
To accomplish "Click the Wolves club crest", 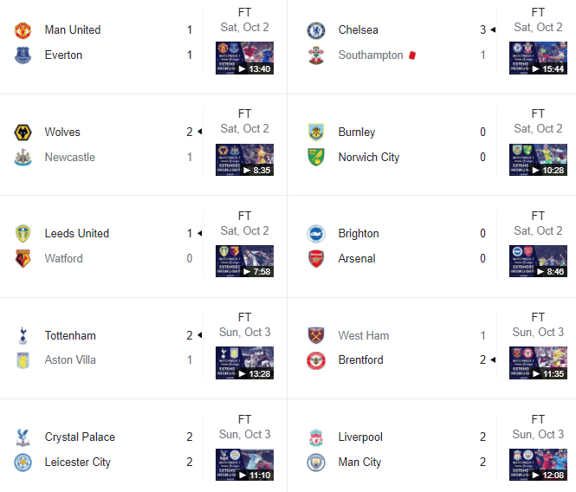I will [x=23, y=133].
